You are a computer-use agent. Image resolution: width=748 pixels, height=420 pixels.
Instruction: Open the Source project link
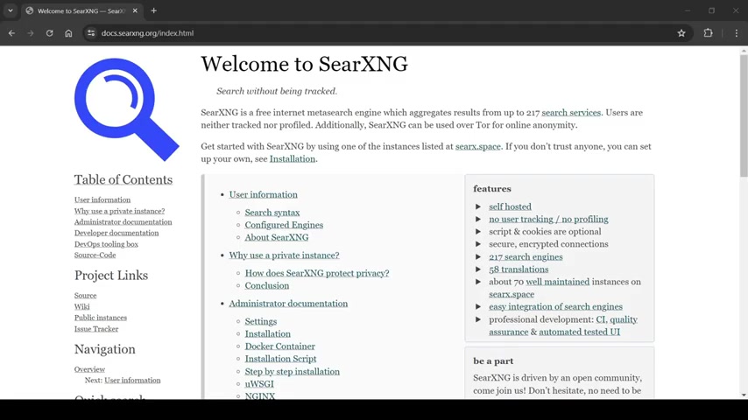pos(85,296)
